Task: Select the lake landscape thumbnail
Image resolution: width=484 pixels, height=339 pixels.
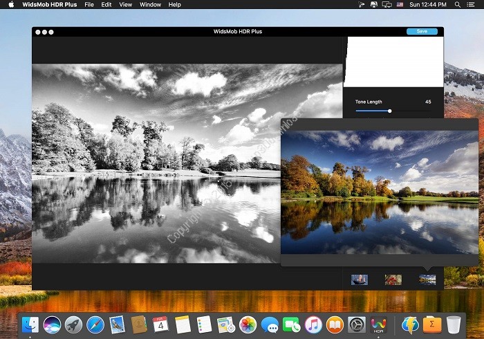Action: [x=427, y=280]
